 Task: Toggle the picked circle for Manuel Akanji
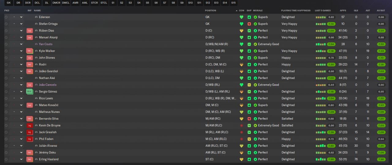6,38
